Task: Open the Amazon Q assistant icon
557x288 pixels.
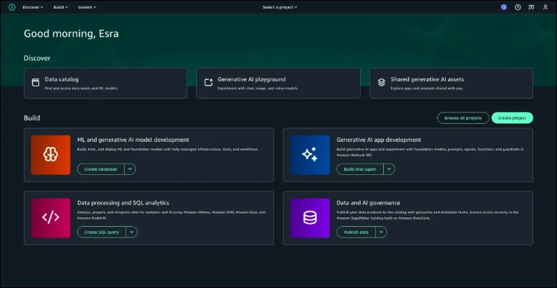Action: [504, 7]
